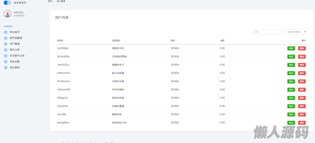The width and height of the screenshot is (315, 143).
Task: Go to 首页 via the breadcrumb
Action: pyautogui.click(x=50, y=2)
